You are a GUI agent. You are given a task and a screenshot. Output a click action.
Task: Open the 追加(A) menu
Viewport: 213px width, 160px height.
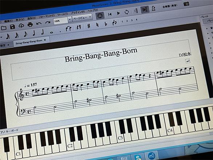click(x=31, y=18)
